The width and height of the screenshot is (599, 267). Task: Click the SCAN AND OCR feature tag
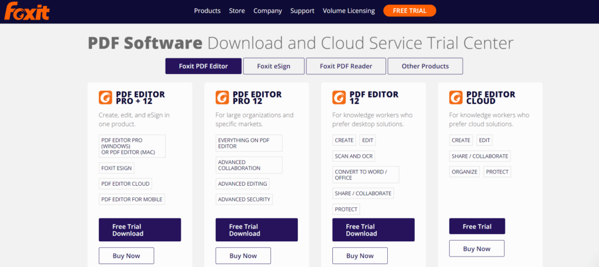pos(353,156)
